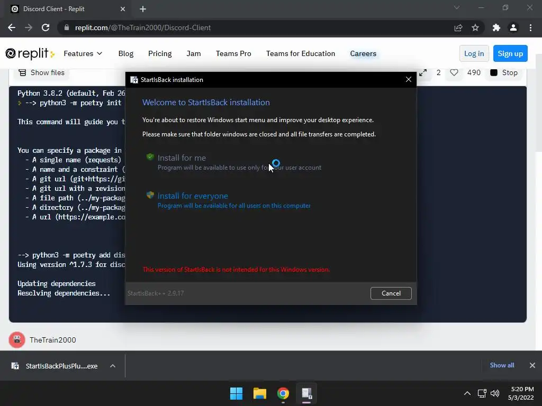Screen dimensions: 542x406
Task: Share this page icon in address bar
Action: [458, 27]
